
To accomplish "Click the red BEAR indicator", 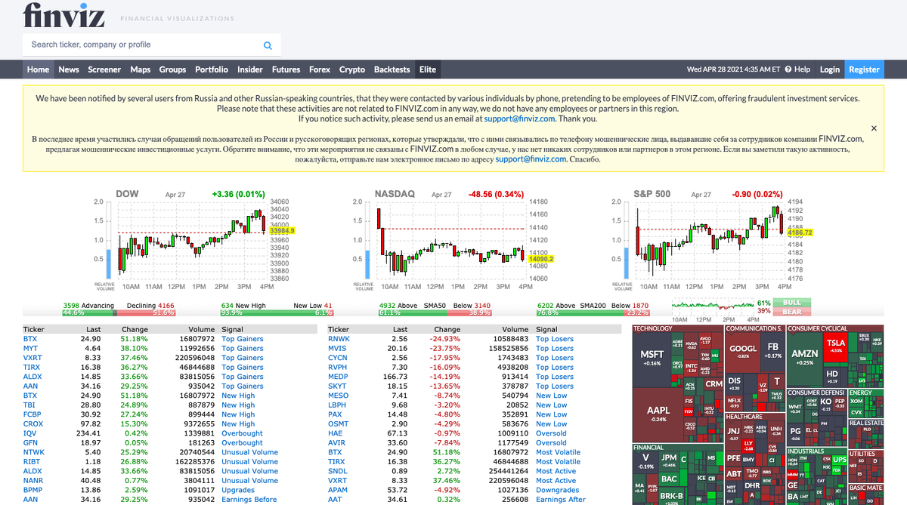I will [791, 311].
